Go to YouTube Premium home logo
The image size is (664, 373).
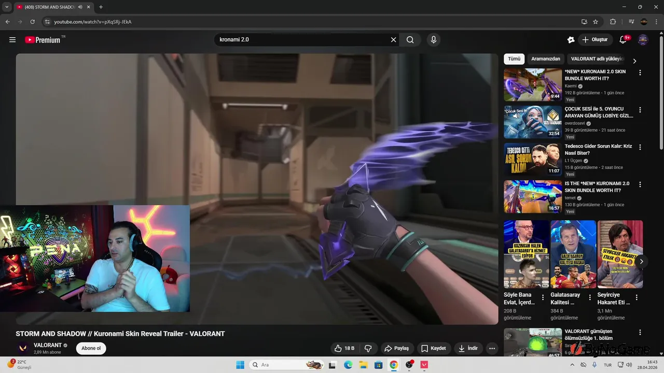[x=43, y=40]
